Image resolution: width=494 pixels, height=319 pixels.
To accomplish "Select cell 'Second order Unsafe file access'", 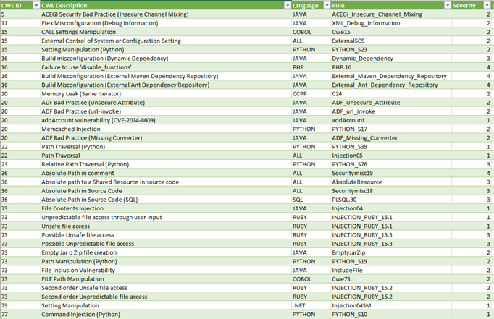I will tap(166, 288).
